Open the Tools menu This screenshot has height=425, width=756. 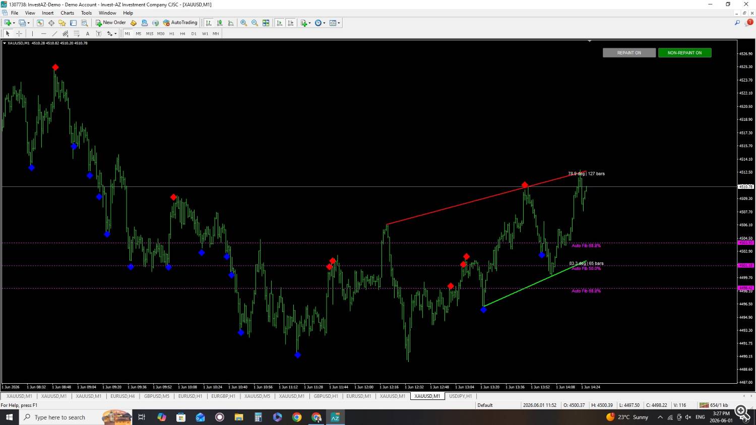click(x=87, y=13)
